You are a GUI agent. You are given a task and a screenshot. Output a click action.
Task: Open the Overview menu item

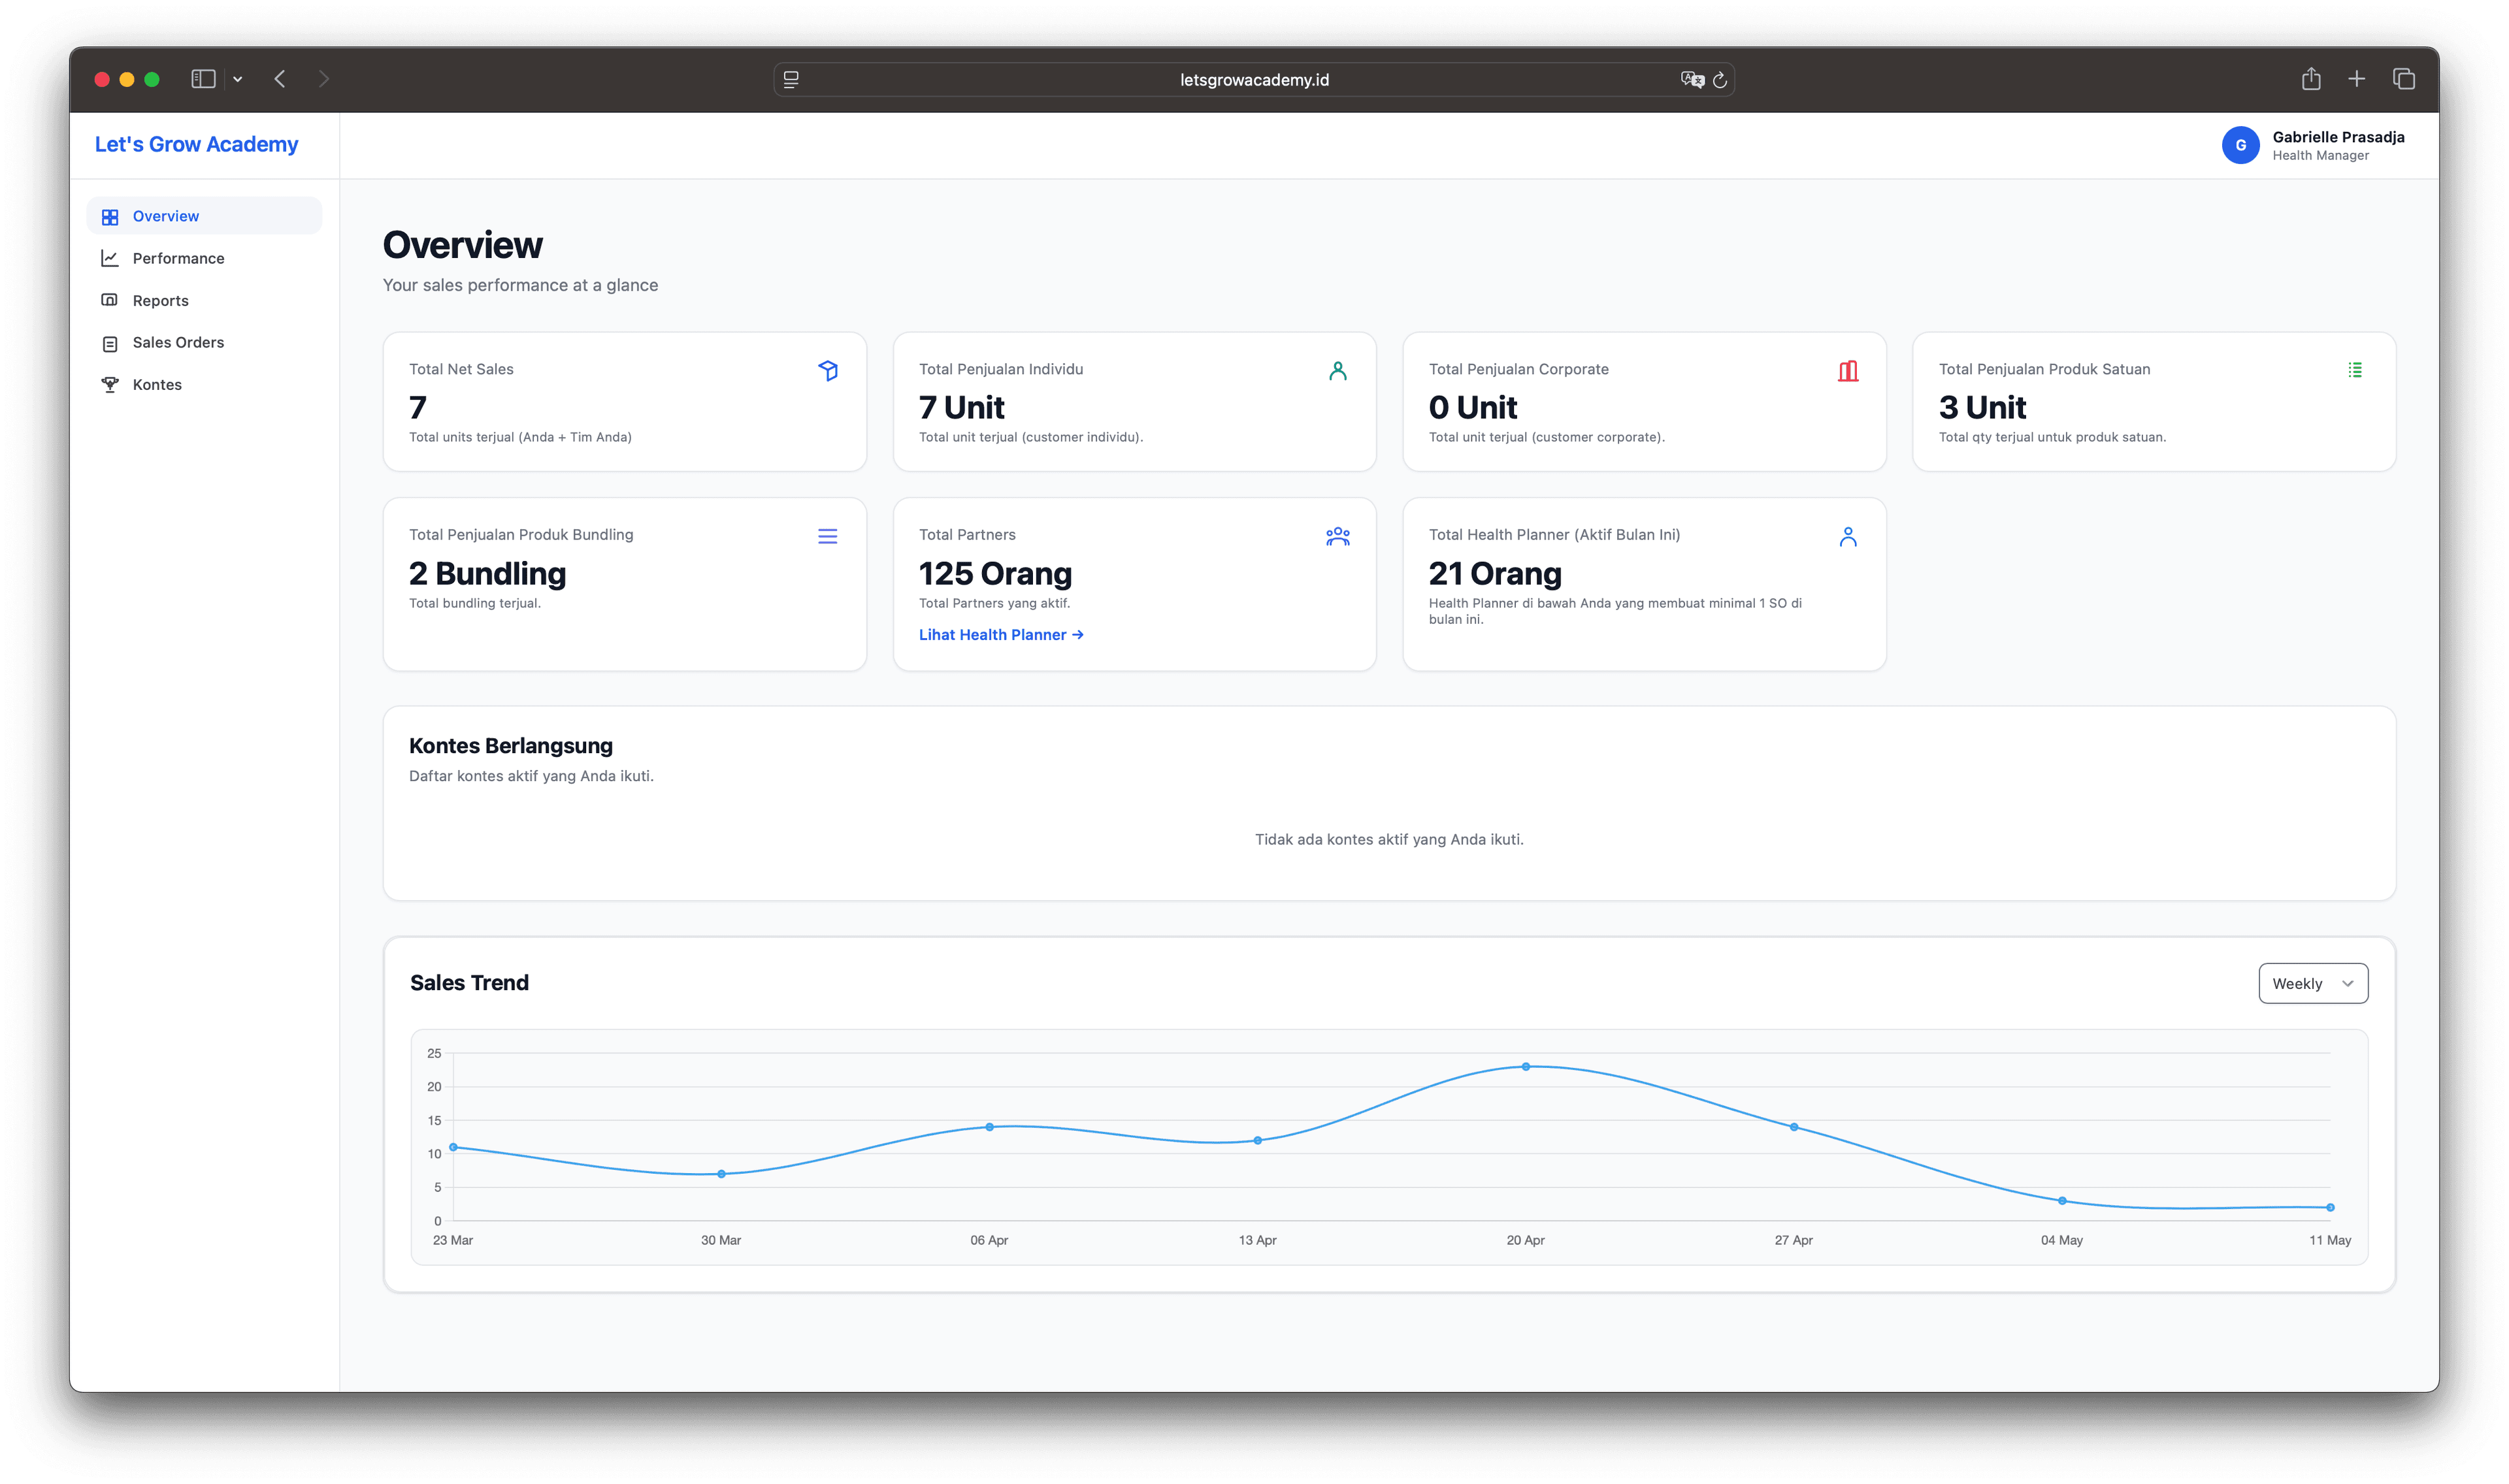(x=204, y=216)
